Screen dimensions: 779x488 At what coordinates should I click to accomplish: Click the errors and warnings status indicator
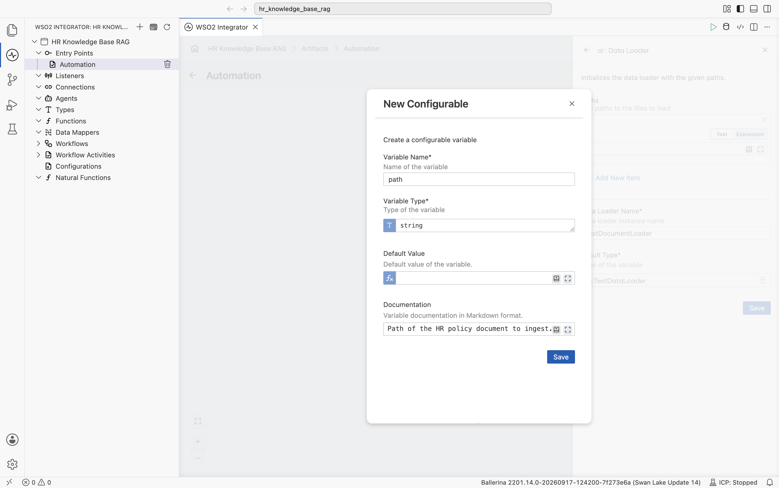[x=37, y=482]
